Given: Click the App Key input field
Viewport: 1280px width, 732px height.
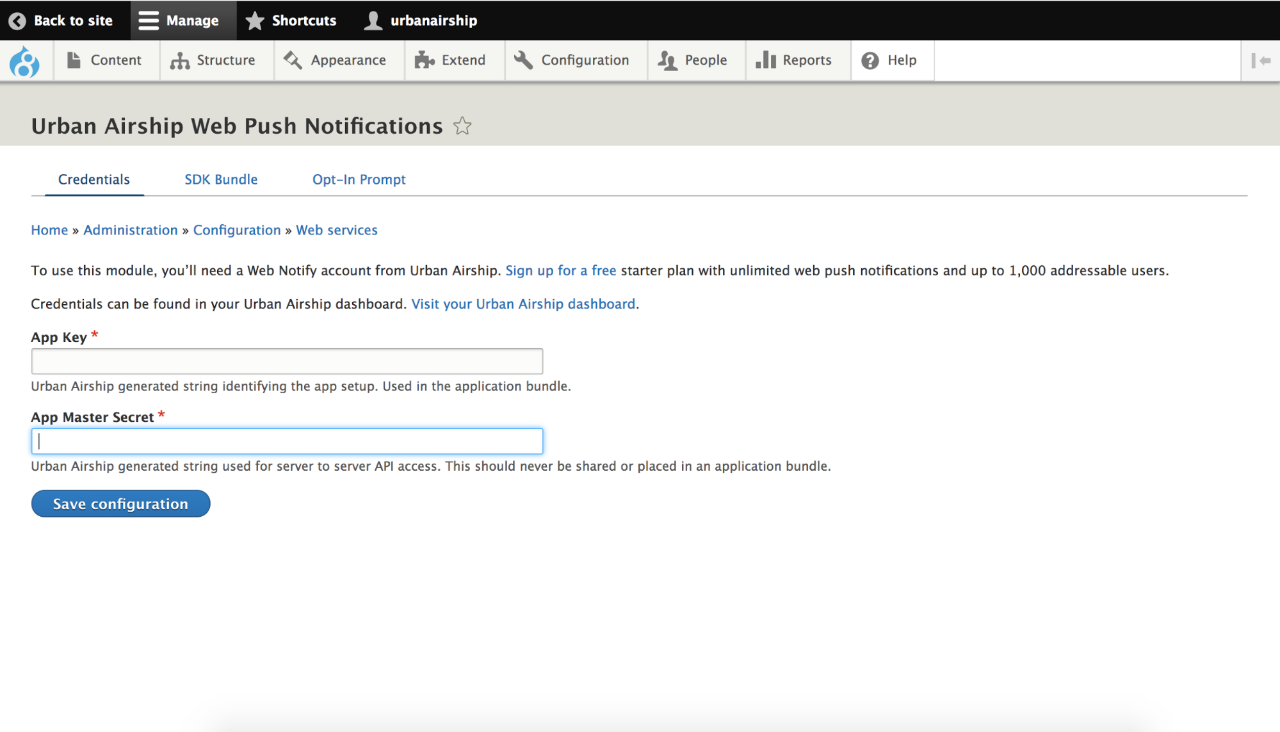Looking at the screenshot, I should click(287, 361).
